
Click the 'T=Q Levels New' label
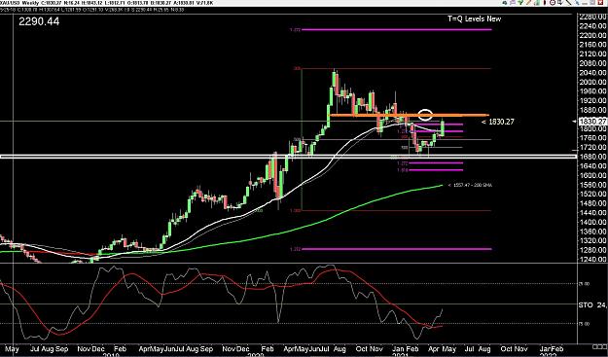point(474,18)
